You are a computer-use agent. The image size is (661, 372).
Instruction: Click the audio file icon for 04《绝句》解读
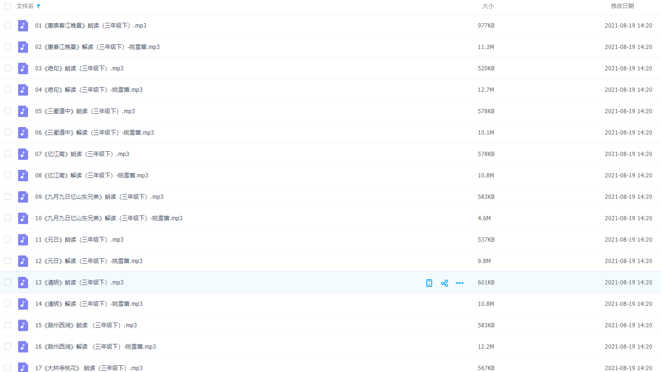coord(23,90)
